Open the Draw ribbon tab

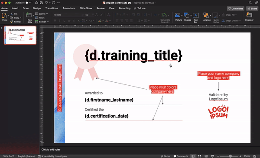(26, 8)
